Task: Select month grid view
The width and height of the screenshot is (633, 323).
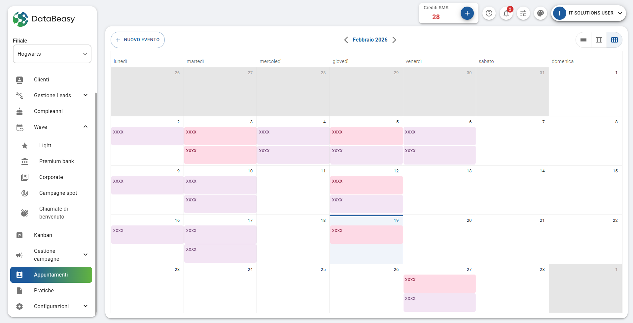Action: tap(615, 40)
